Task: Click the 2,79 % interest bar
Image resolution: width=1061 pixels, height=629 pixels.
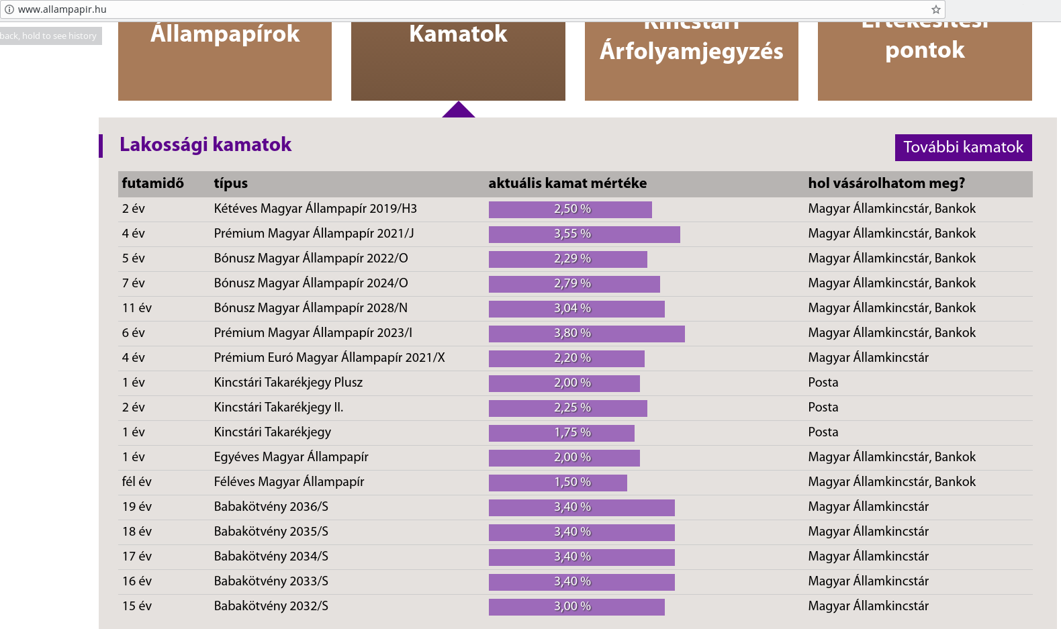Action: pos(574,284)
